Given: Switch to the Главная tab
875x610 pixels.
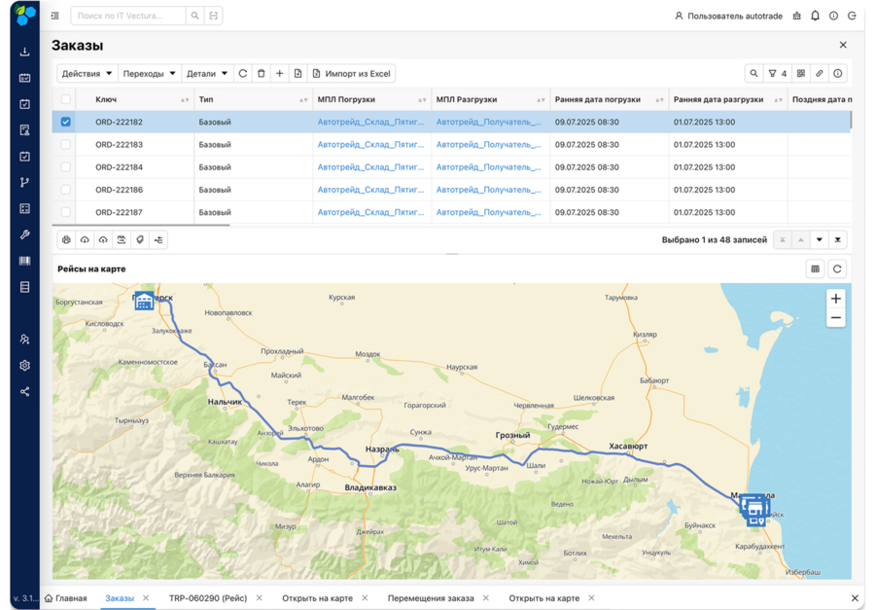Looking at the screenshot, I should [66, 598].
